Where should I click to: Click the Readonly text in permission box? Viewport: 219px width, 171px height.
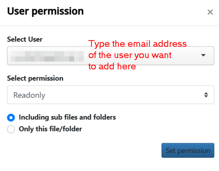coord(29,95)
